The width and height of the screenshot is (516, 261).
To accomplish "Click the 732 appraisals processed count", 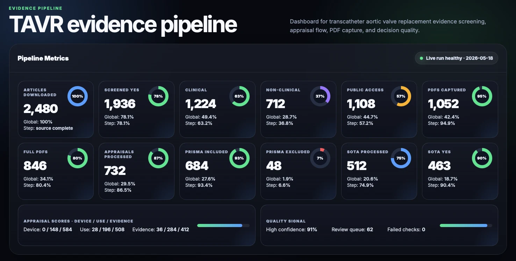I will coord(115,171).
